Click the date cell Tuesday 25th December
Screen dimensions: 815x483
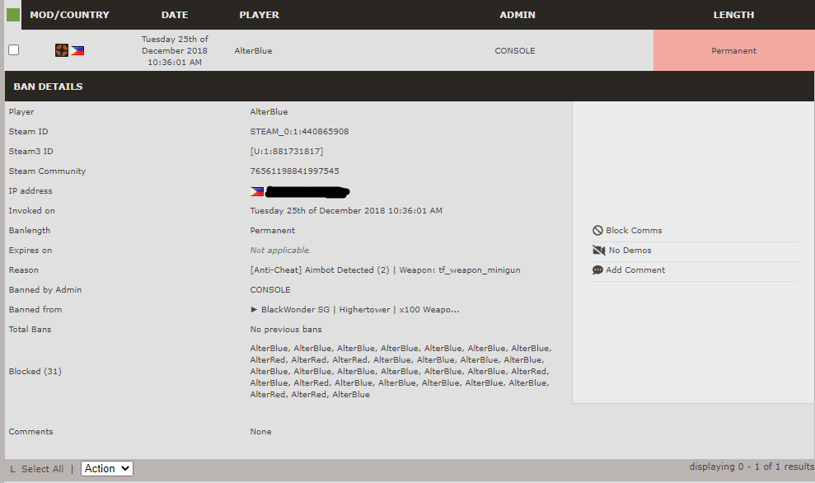[175, 50]
